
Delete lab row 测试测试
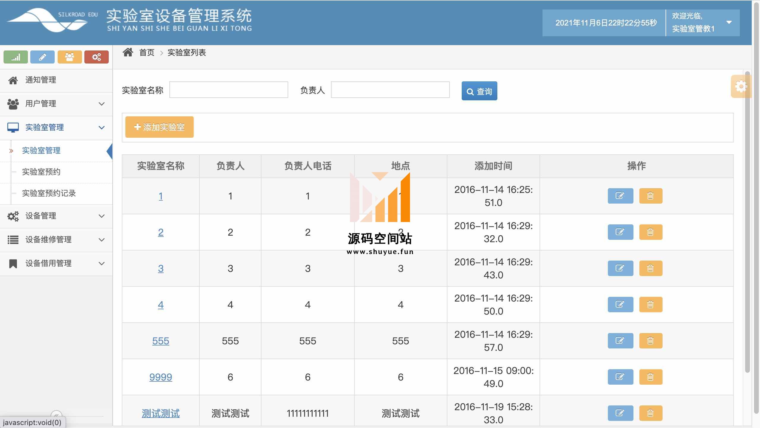click(651, 413)
